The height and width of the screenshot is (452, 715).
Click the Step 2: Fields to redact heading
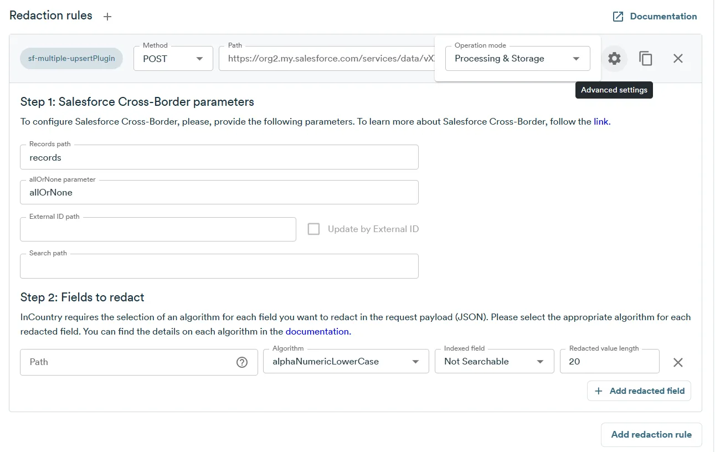pyautogui.click(x=83, y=297)
